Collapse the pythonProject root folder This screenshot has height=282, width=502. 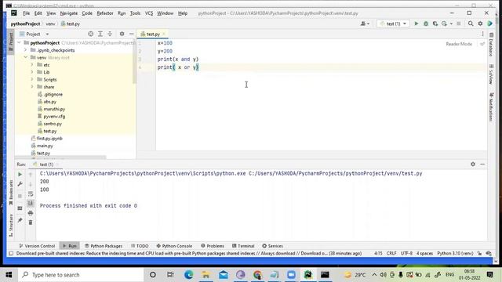[x=19, y=42]
